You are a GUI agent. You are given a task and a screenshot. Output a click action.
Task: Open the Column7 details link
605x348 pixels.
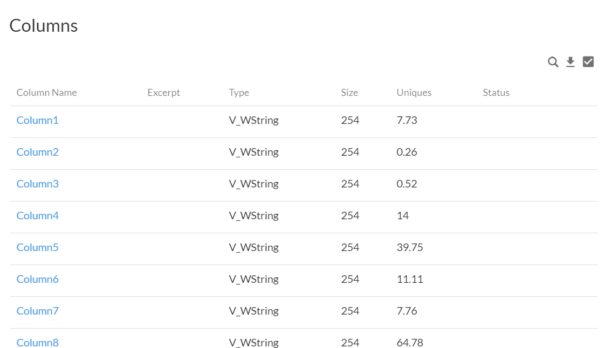(37, 311)
